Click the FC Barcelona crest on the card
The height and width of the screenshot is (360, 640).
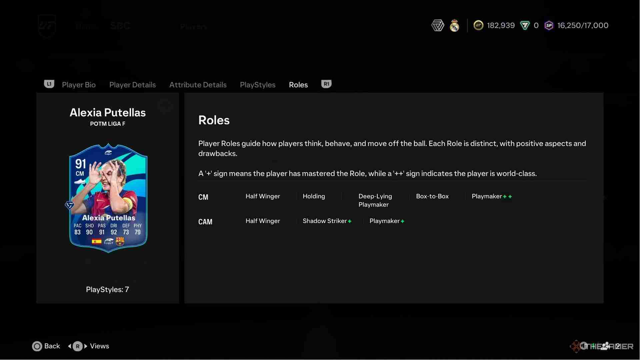[x=120, y=241]
